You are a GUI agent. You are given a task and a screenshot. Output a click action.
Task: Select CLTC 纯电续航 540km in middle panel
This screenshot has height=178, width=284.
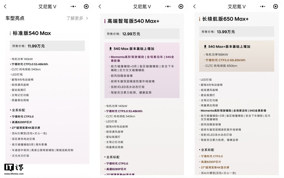point(120,116)
